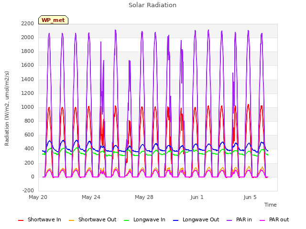Image resolution: width=306 pixels, height=229 pixels.
Task: Toggle the Longwave Out legend entry
Action: click(x=196, y=219)
